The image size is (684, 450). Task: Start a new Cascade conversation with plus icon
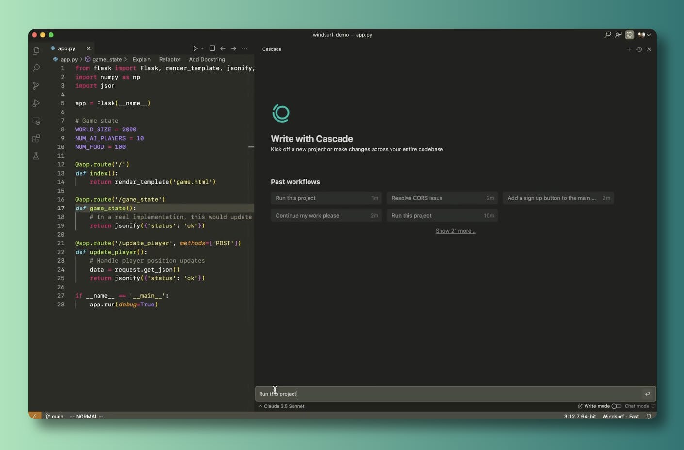pyautogui.click(x=629, y=49)
